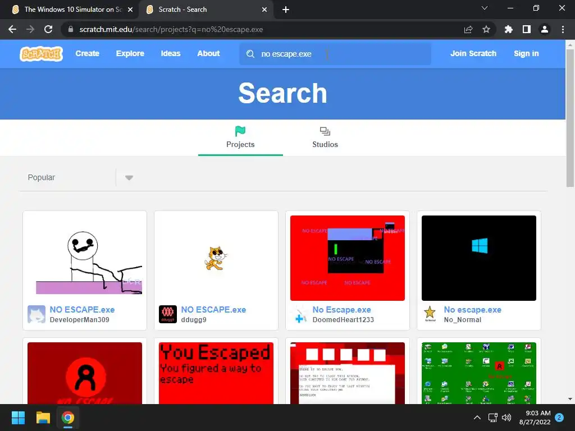Open the Windows Start menu
Viewport: 575px width, 431px height.
[18, 418]
